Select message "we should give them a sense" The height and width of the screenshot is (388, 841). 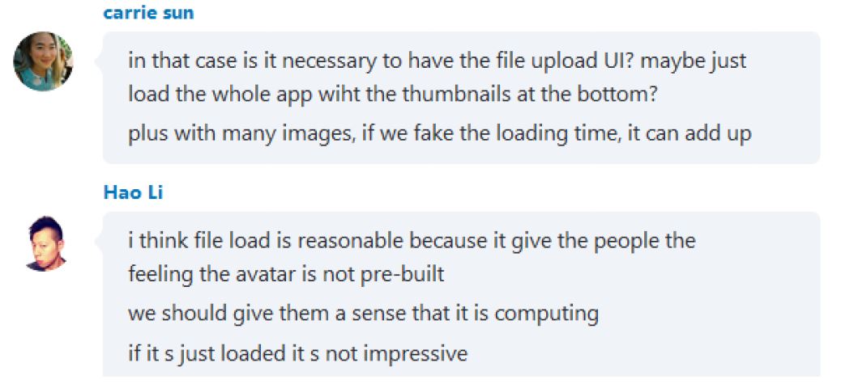coord(363,314)
